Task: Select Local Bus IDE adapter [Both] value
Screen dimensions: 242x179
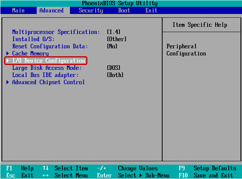Action: 115,75
